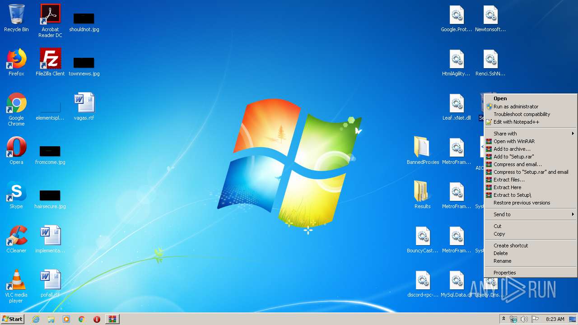578x325 pixels.
Task: Choose Extract Here
Action: (x=531, y=187)
